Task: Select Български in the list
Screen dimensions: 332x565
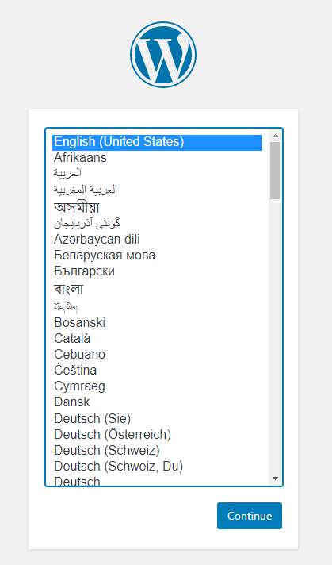Action: tap(157, 271)
